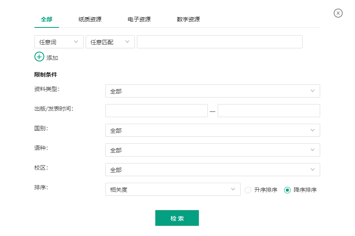Expand the 资料类型 dropdown

click(212, 91)
